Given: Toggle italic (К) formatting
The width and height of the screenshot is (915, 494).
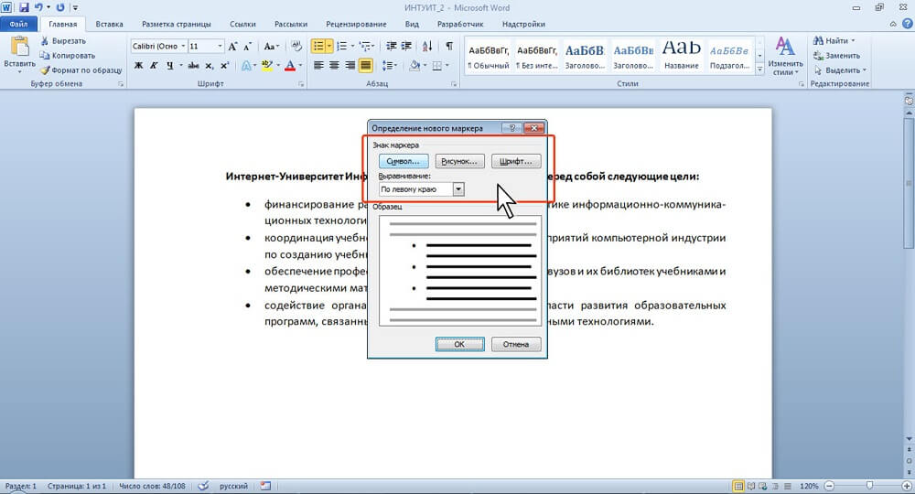Looking at the screenshot, I should pyautogui.click(x=156, y=66).
